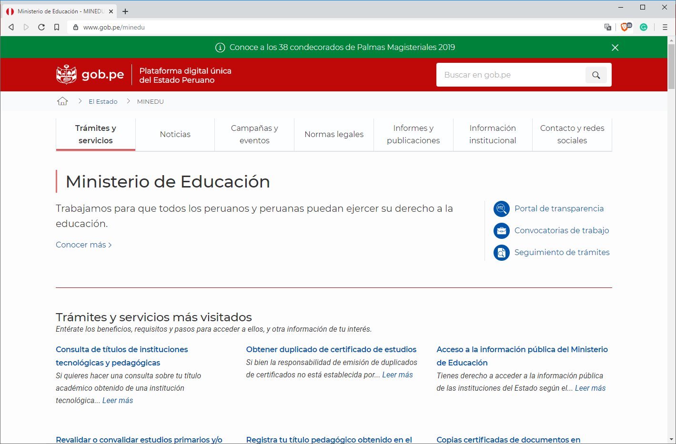Image resolution: width=676 pixels, height=444 pixels.
Task: Click the gob.pe coat of arms logo
Action: tap(66, 75)
